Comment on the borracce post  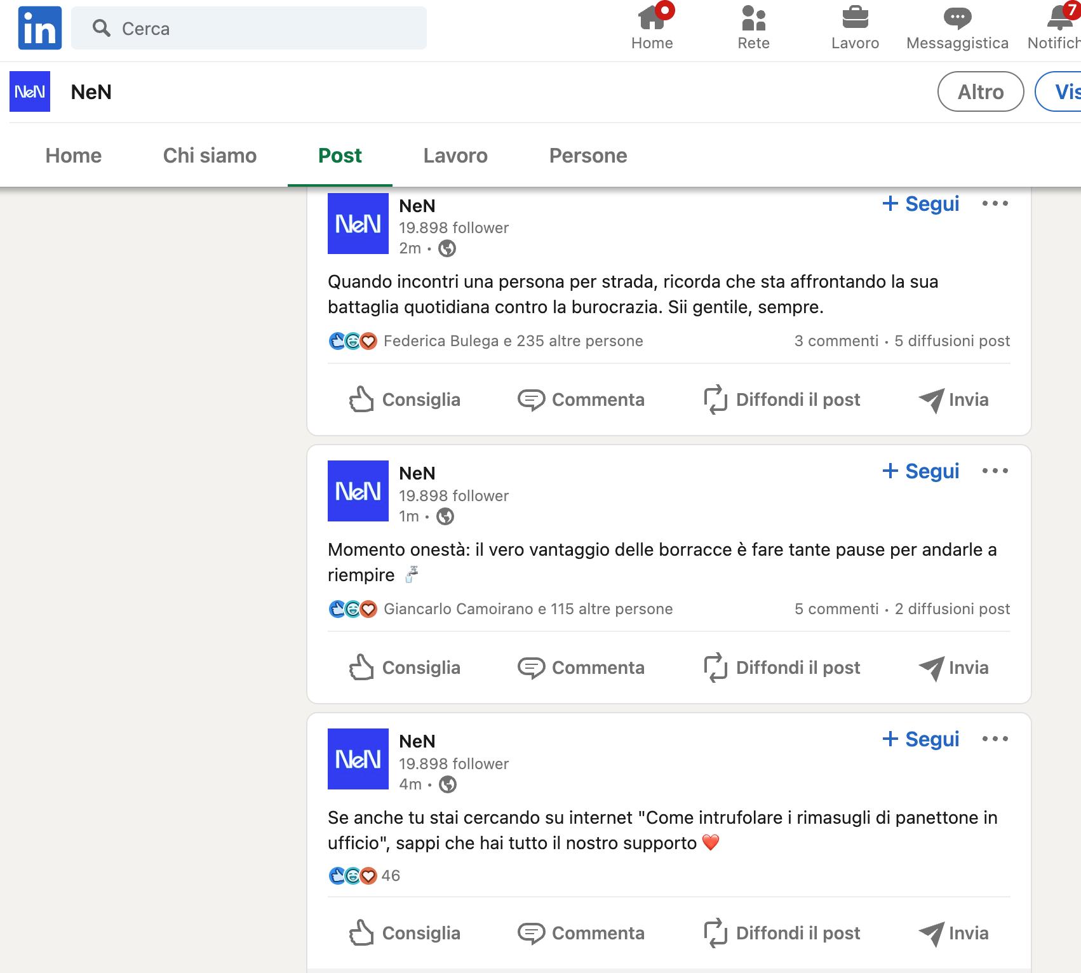pos(581,668)
